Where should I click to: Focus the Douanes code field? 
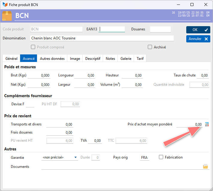[x=160, y=29]
